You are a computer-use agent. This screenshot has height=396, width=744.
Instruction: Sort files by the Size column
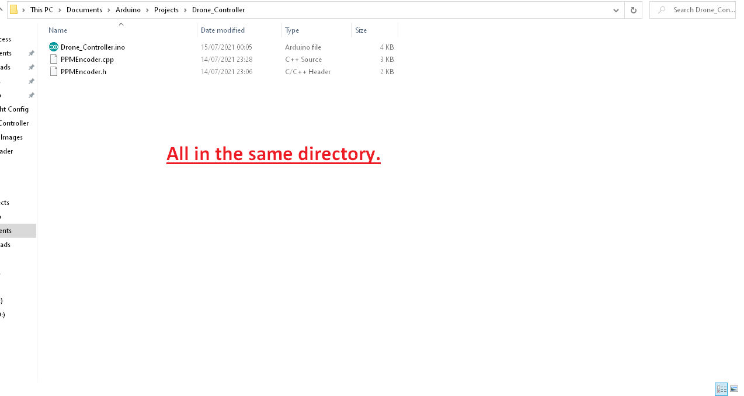tap(361, 30)
